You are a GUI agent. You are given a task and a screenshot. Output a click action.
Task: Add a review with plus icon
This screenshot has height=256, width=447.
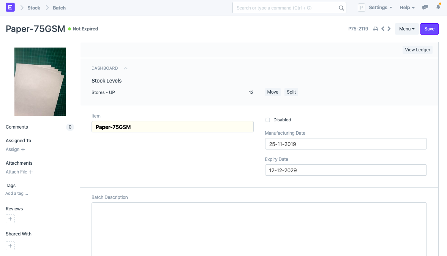(10, 219)
